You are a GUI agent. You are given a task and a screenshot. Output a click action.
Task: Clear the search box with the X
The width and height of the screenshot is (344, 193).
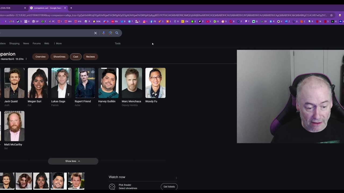point(95,33)
